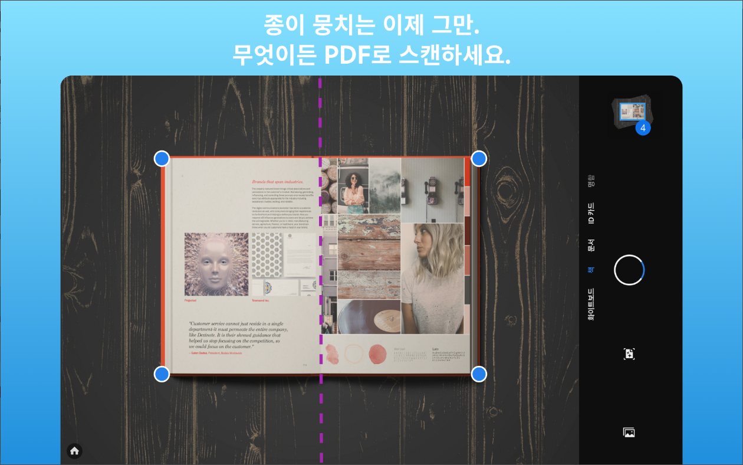
Task: Toggle the auto-capture document detection icon
Action: tap(629, 352)
